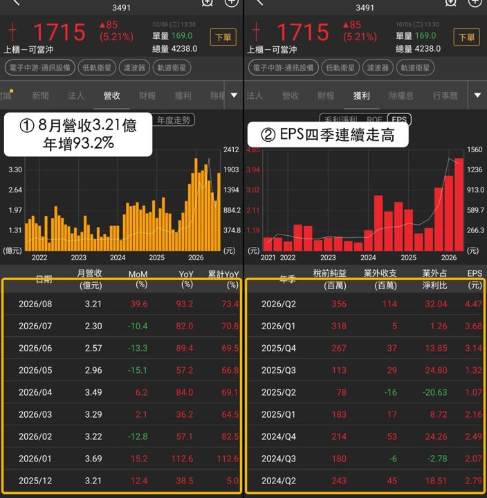Open the 行事曆 tab
Image resolution: width=487 pixels, height=498 pixels.
pyautogui.click(x=445, y=95)
